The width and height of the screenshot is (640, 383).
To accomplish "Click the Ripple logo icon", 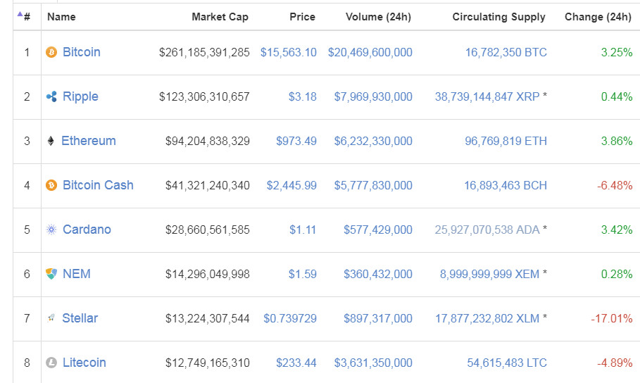I will [51, 96].
